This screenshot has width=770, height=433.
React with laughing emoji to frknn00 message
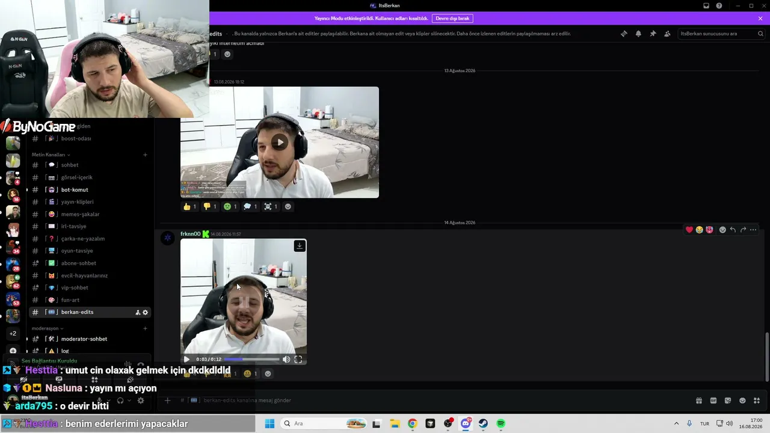700,230
